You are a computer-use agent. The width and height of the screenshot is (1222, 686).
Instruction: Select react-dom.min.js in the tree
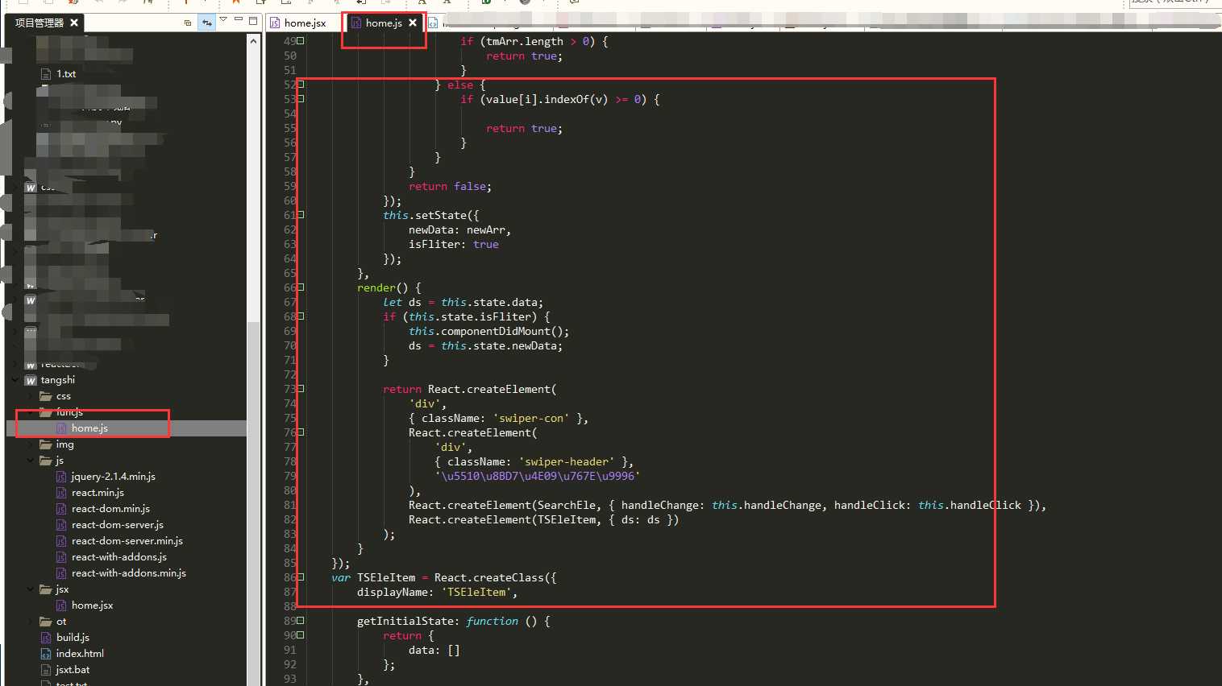pyautogui.click(x=110, y=509)
